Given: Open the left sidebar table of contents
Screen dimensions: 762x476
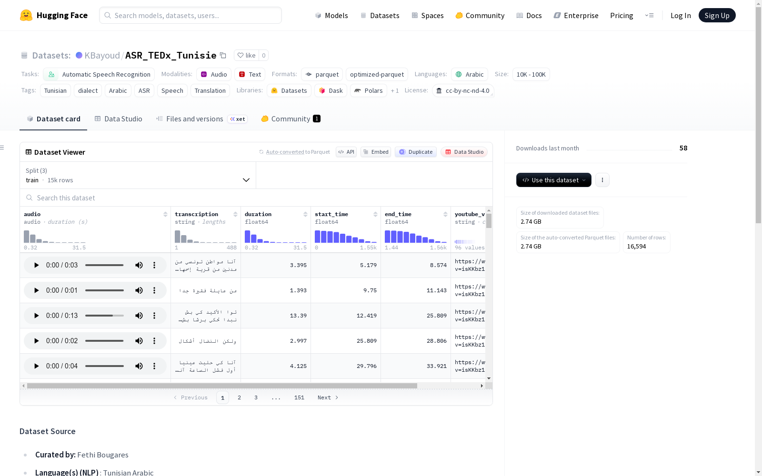Looking at the screenshot, I should tap(2, 148).
